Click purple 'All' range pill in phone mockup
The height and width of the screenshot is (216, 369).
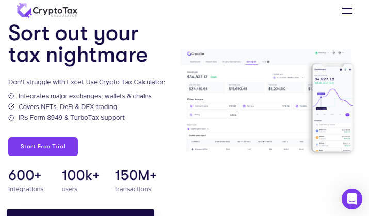pyautogui.click(x=347, y=115)
